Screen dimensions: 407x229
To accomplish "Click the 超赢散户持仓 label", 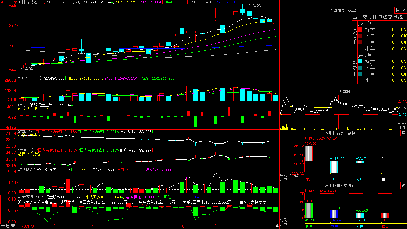I will (29, 154).
